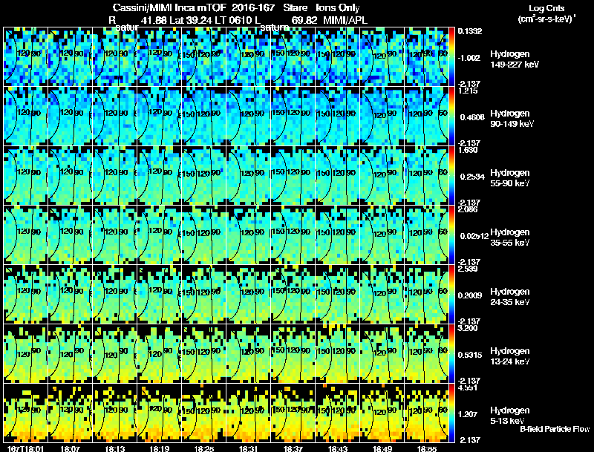This screenshot has height=452, width=594.
Task: Click the '18:13' time axis label
Action: (114, 449)
